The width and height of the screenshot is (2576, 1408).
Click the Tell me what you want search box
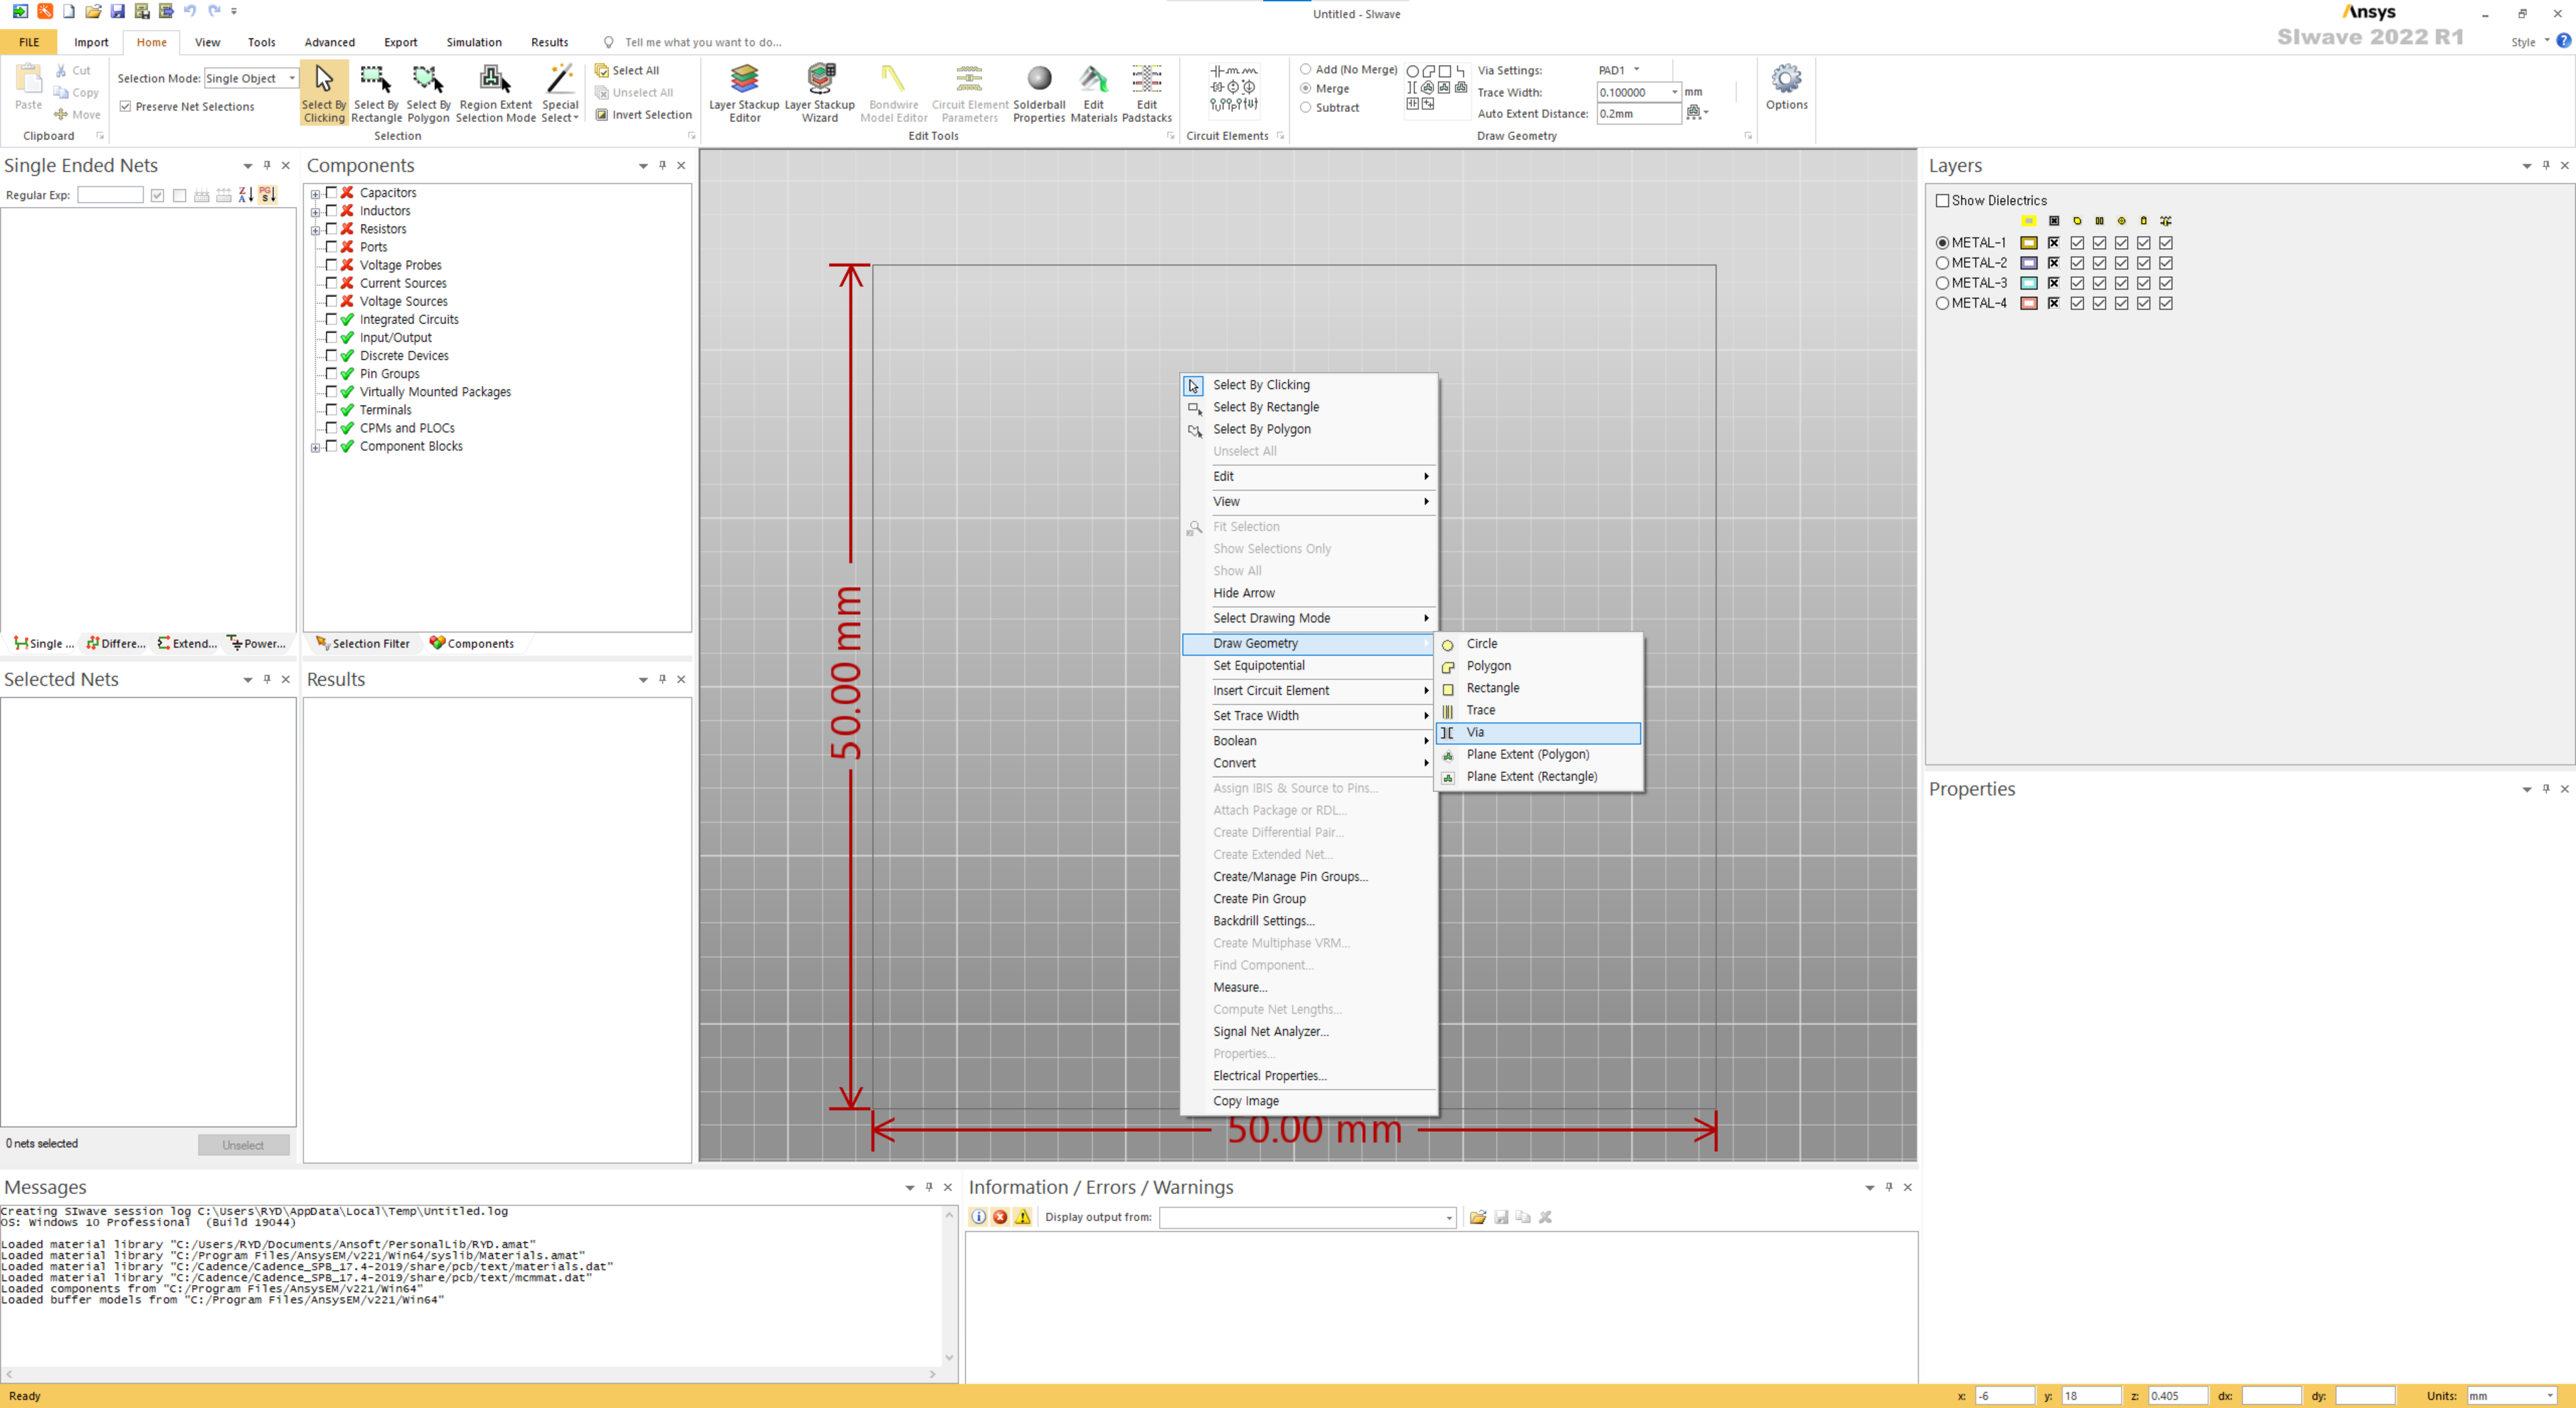pos(703,42)
